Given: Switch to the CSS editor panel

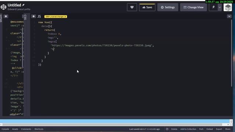Looking at the screenshot, I should [x=25, y=17].
